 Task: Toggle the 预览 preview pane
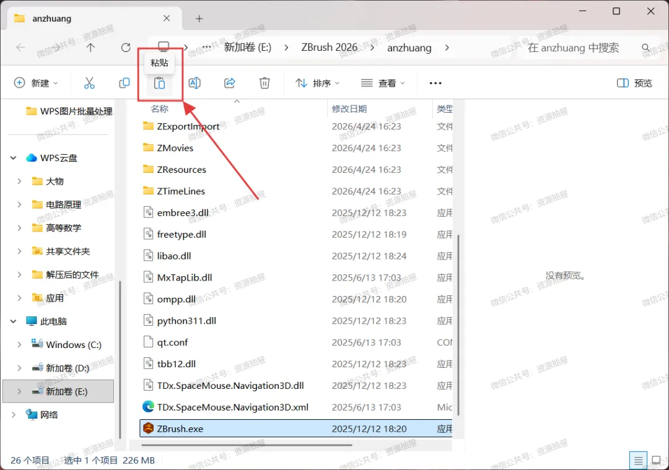pyautogui.click(x=634, y=83)
